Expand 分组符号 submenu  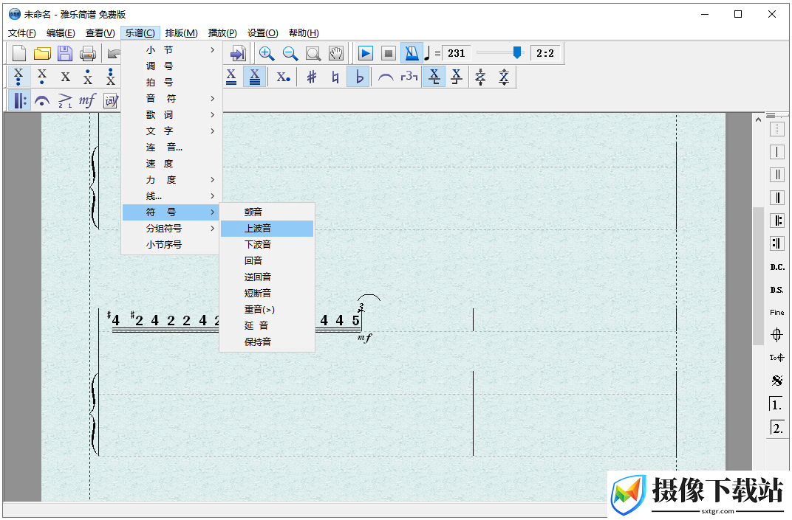[171, 228]
